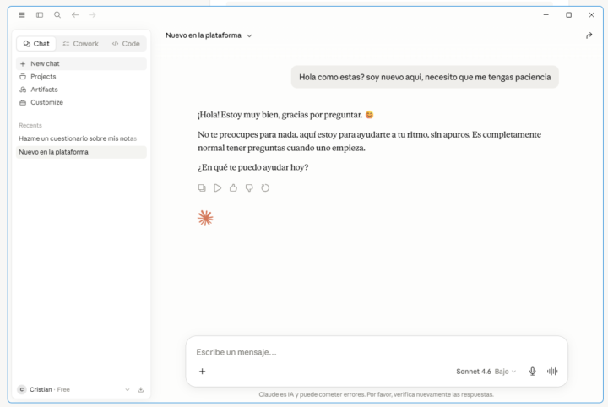
Task: Toggle the sidebar panel icon
Action: pos(40,14)
